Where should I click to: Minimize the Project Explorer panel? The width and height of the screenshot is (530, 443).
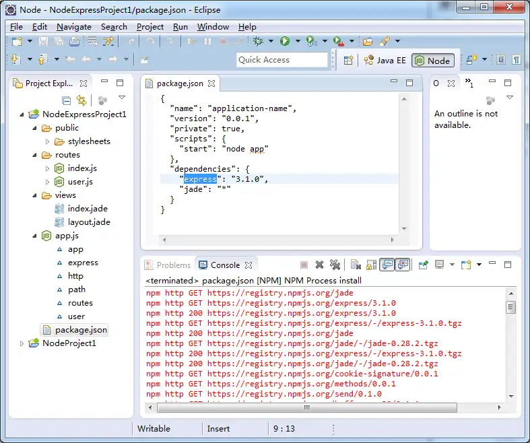tap(104, 81)
